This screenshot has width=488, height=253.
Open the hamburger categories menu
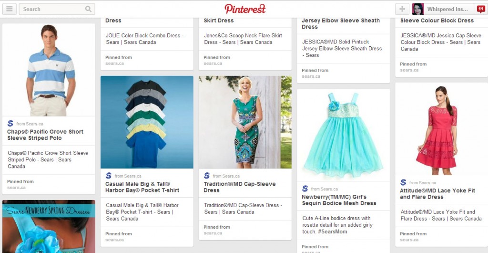(10, 9)
